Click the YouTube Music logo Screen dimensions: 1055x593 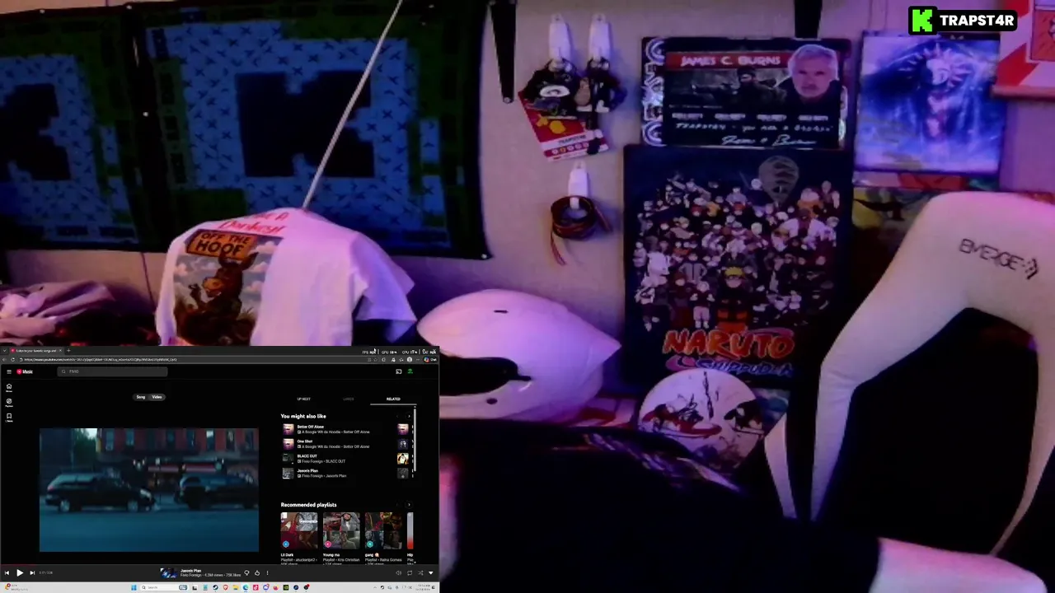click(25, 371)
